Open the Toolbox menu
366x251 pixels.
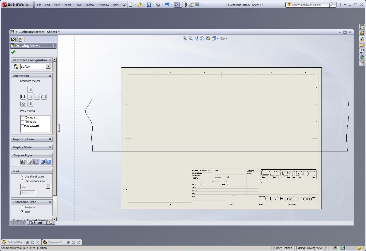coord(90,5)
